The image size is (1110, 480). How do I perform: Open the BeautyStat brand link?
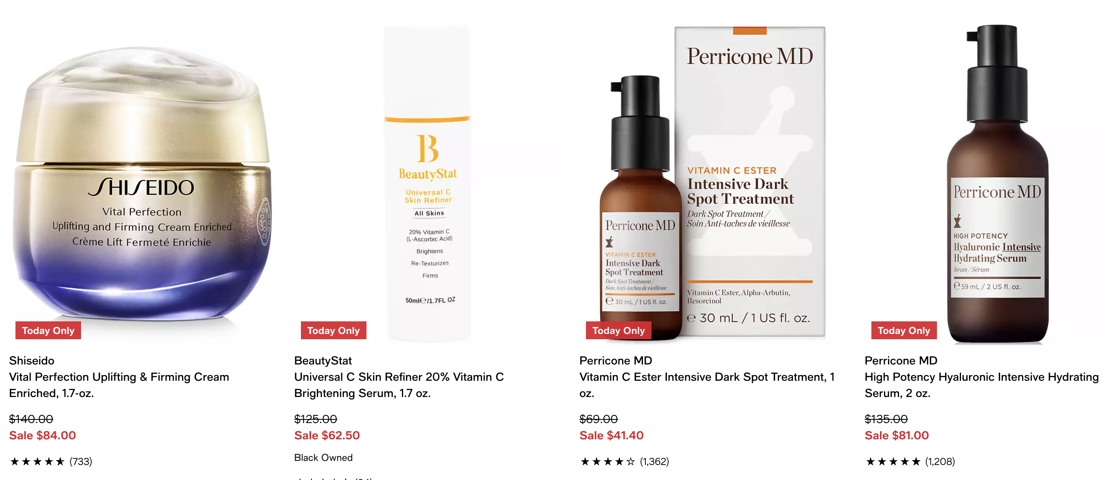point(323,360)
